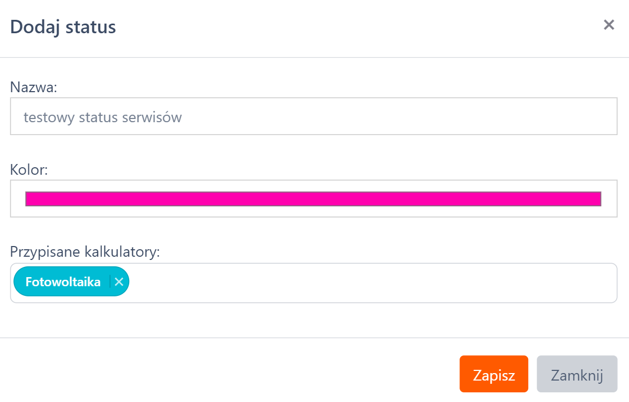Click the "Nazwa:" label
Image resolution: width=629 pixels, height=402 pixels.
point(34,87)
